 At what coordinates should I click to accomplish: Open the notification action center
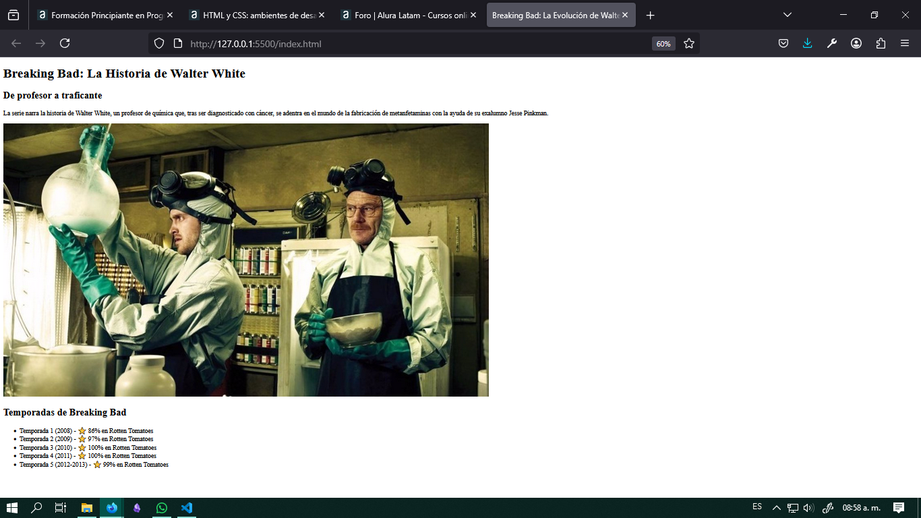click(899, 508)
